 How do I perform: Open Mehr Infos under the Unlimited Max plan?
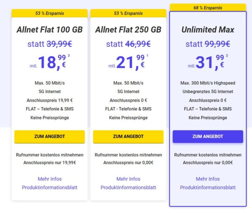click(x=207, y=179)
